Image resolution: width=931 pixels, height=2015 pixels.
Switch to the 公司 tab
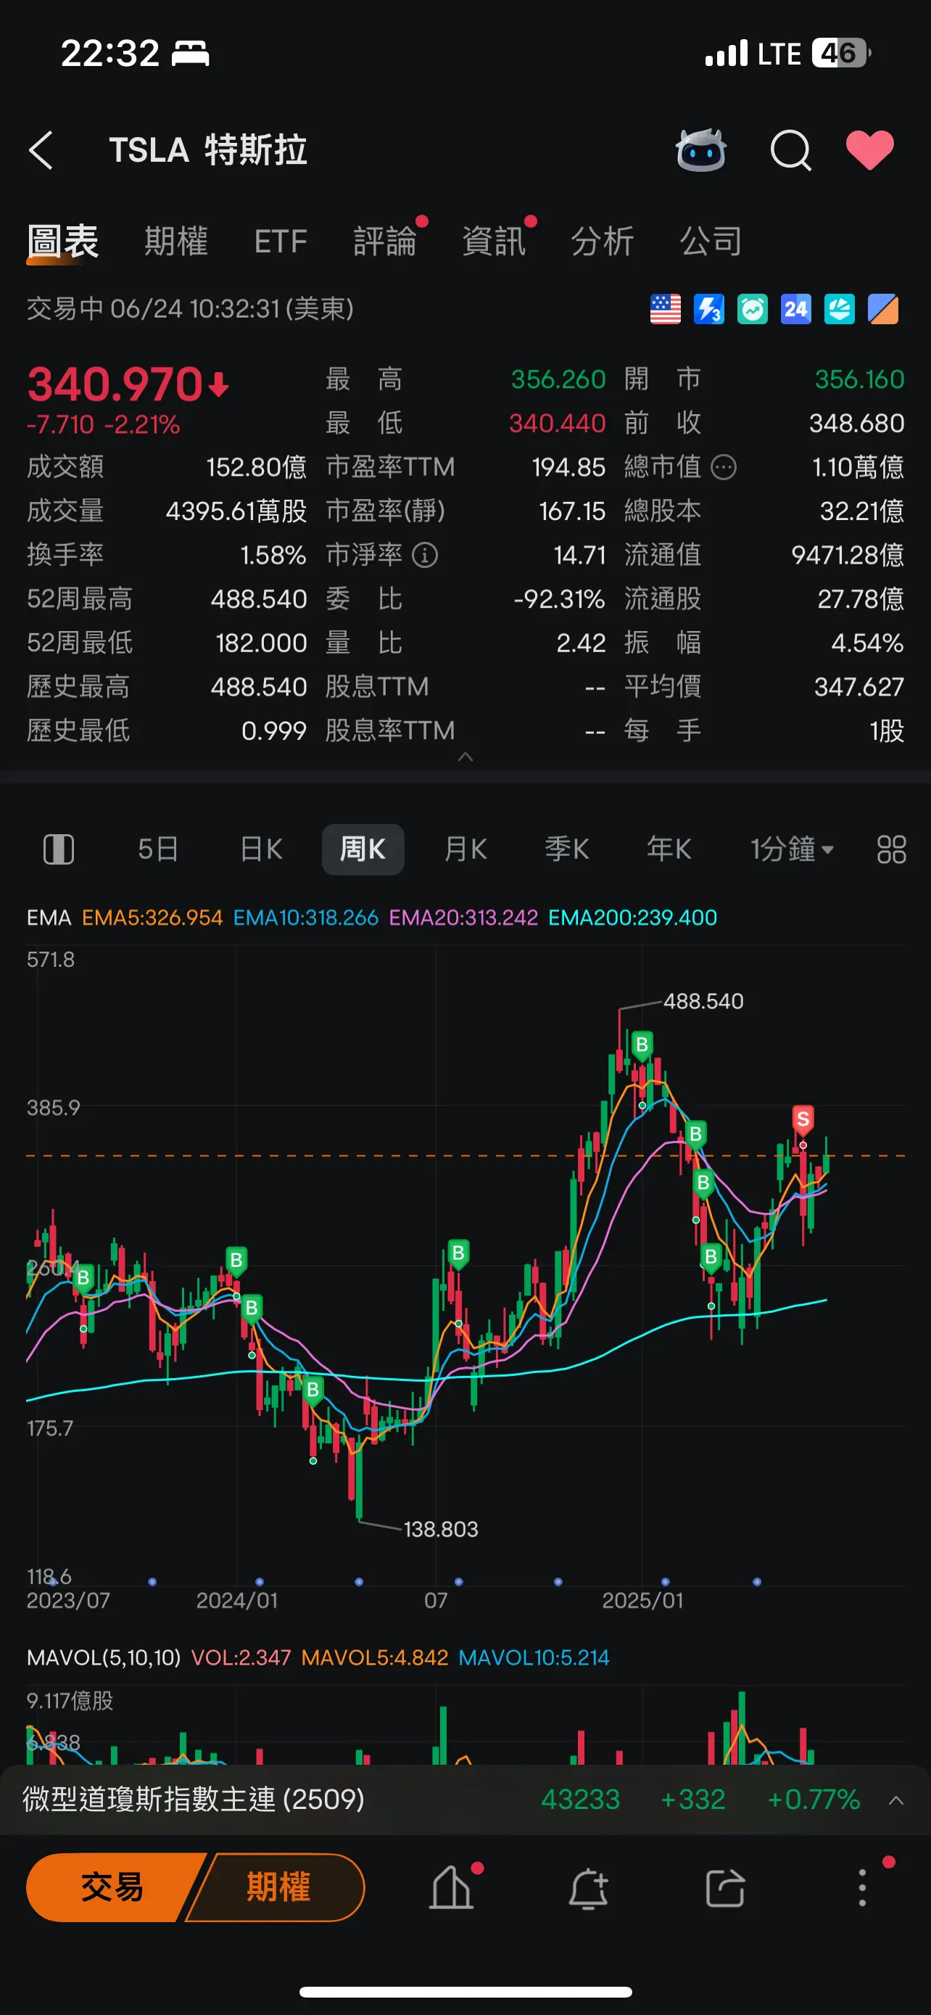pos(711,241)
